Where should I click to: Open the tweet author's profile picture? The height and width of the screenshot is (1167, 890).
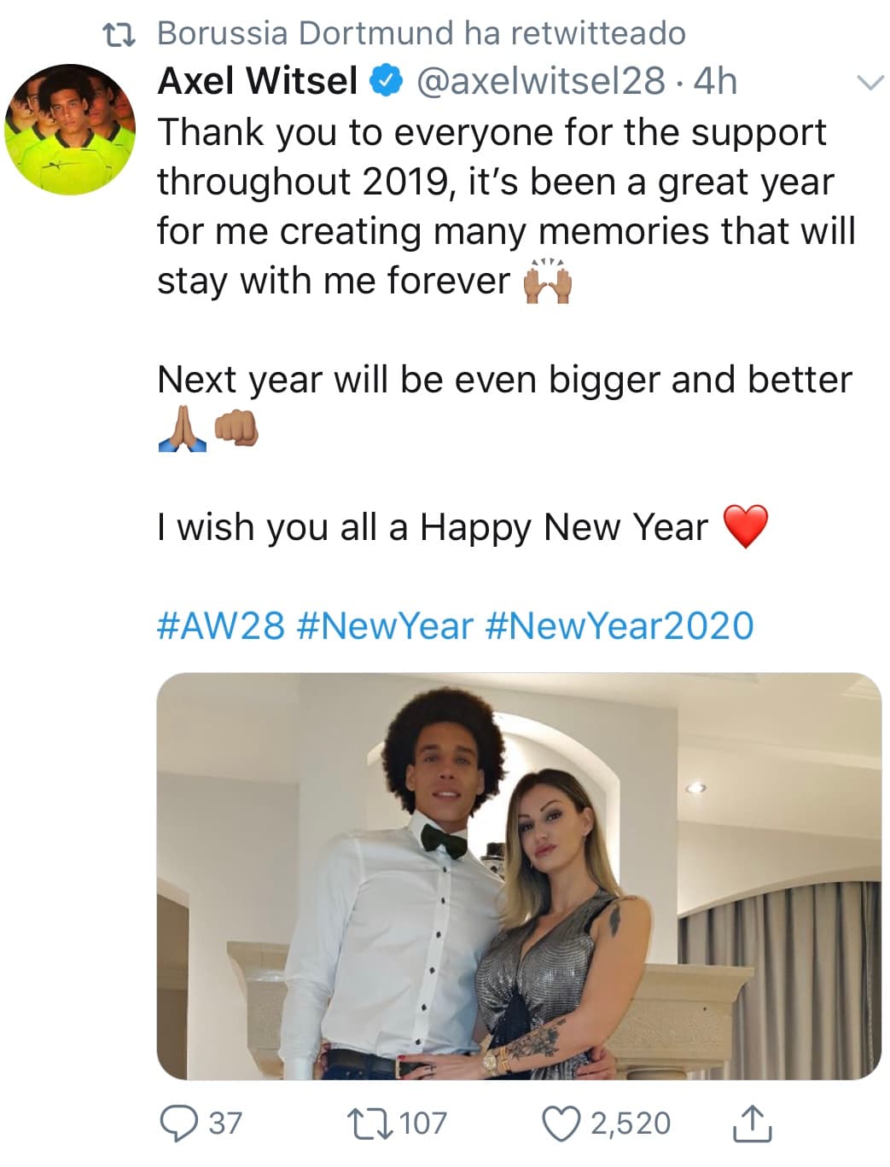71,130
